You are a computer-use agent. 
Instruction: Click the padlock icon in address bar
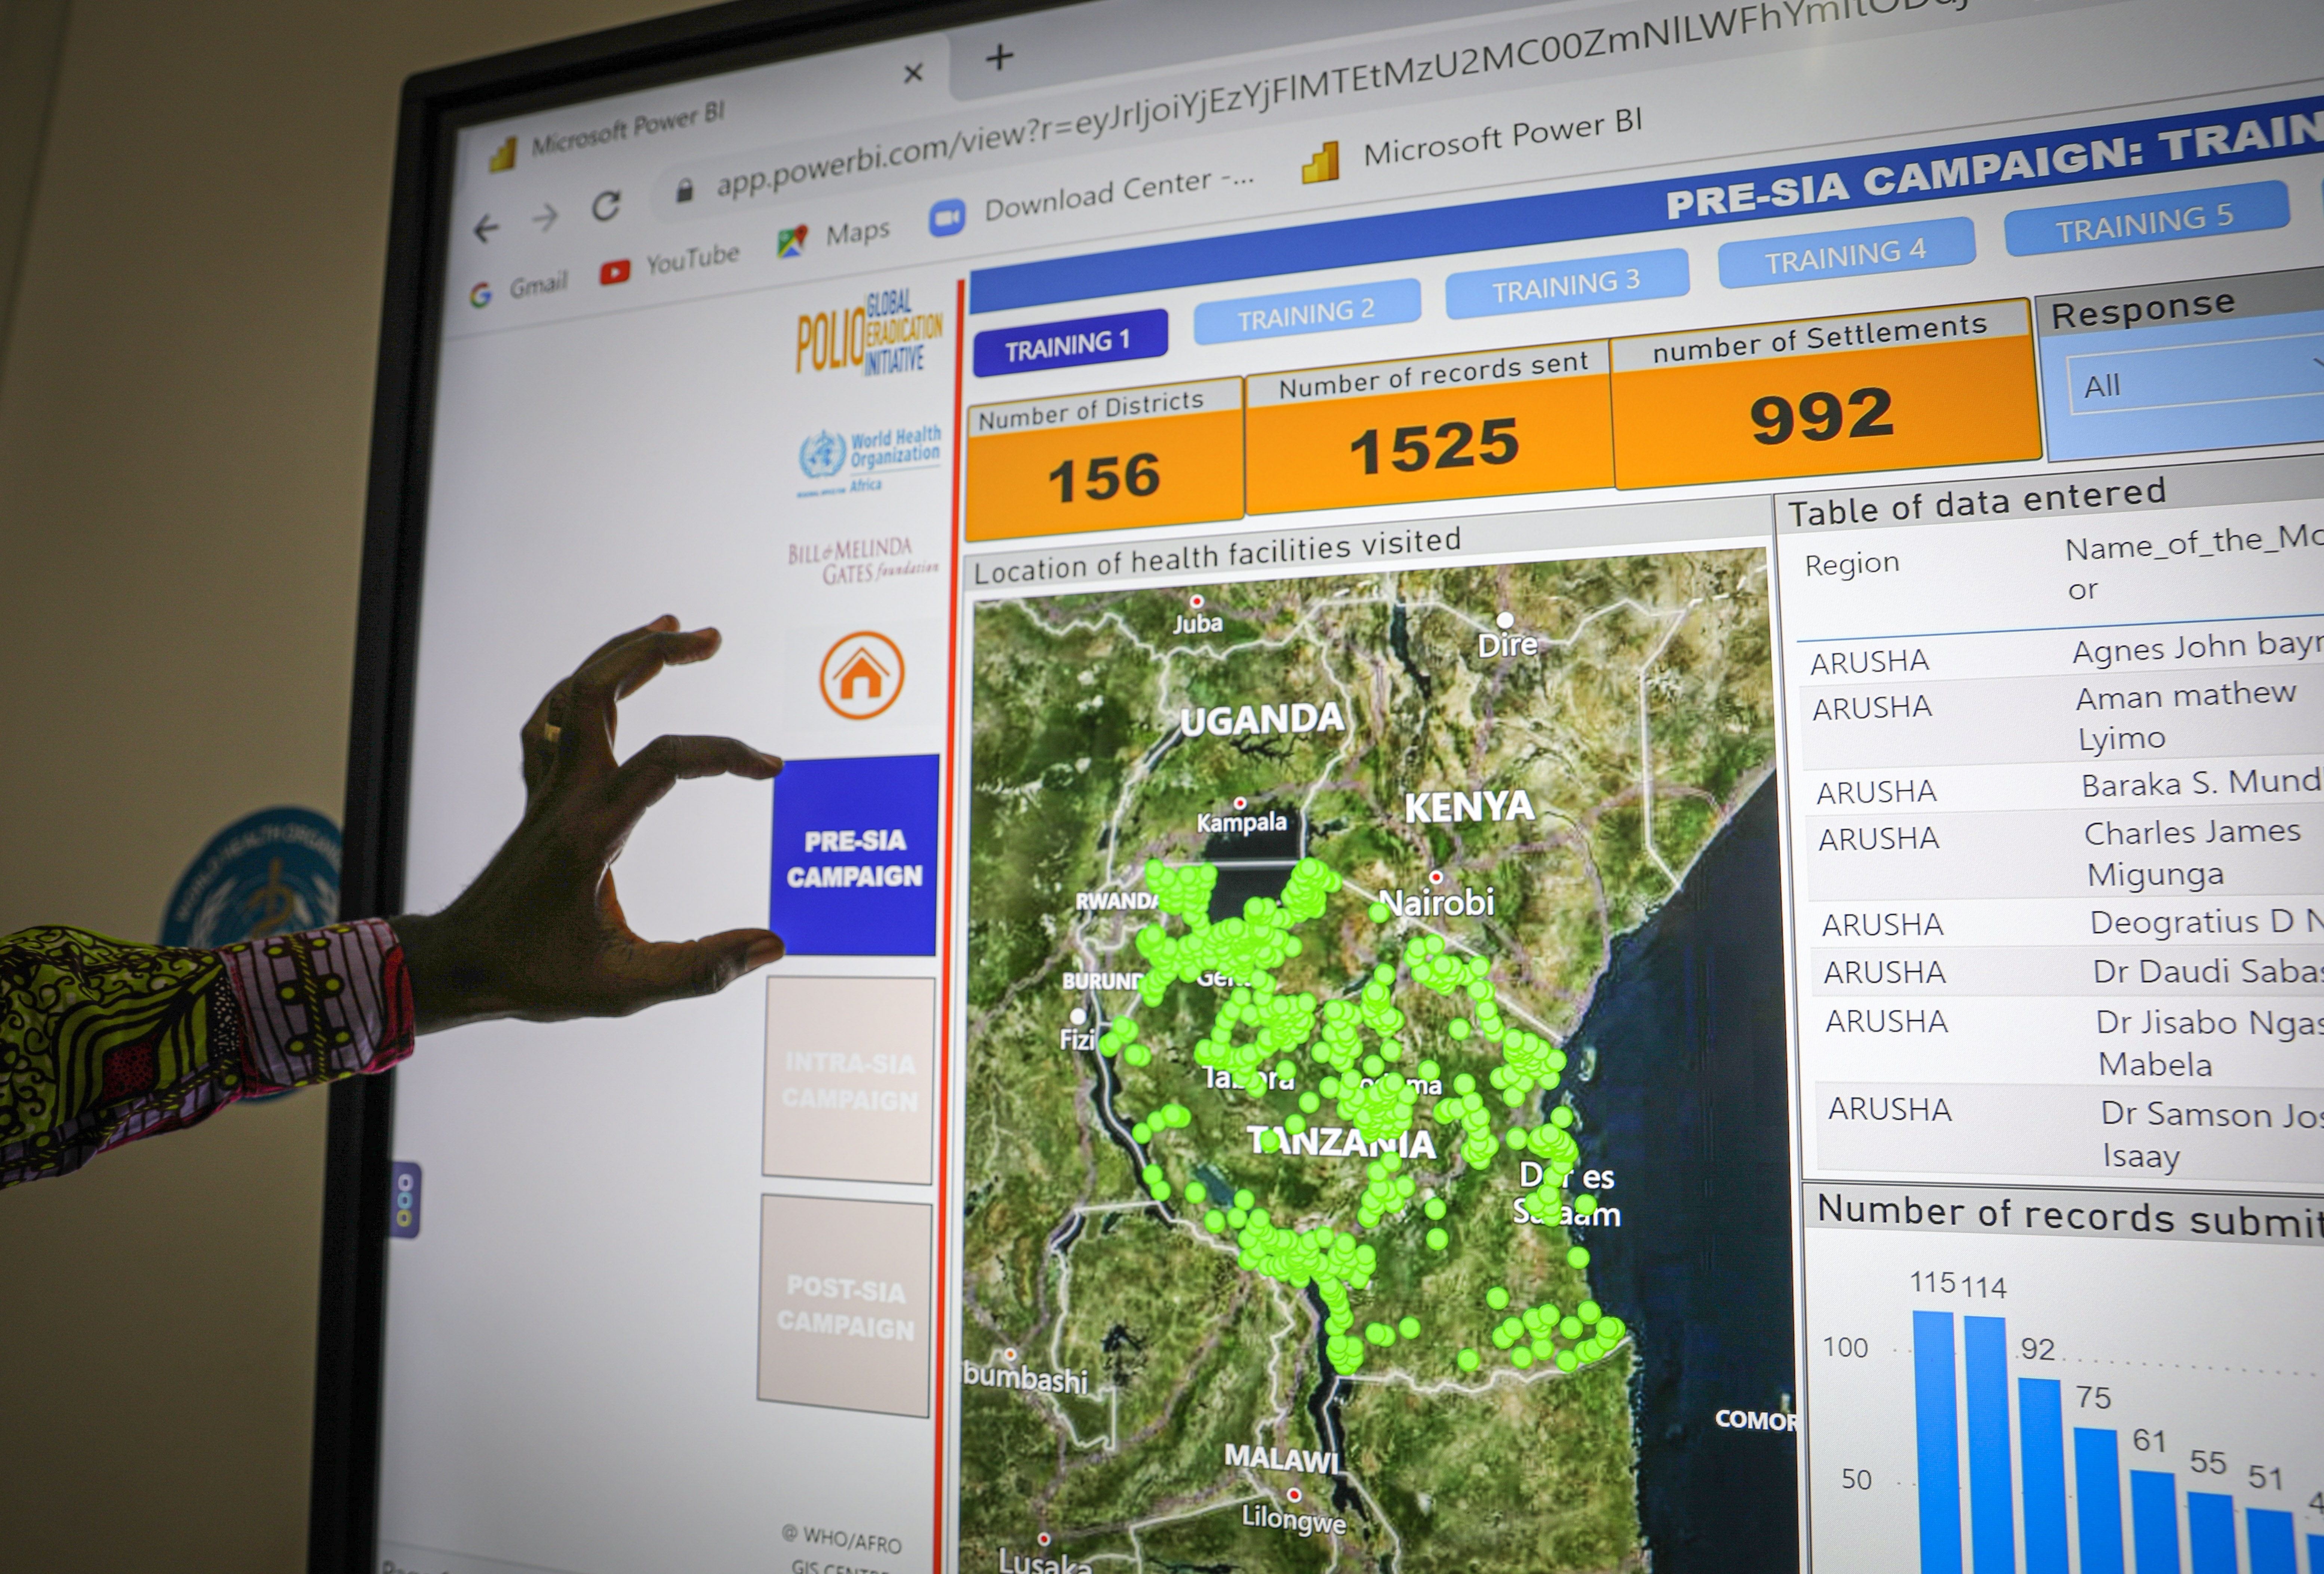coord(684,191)
